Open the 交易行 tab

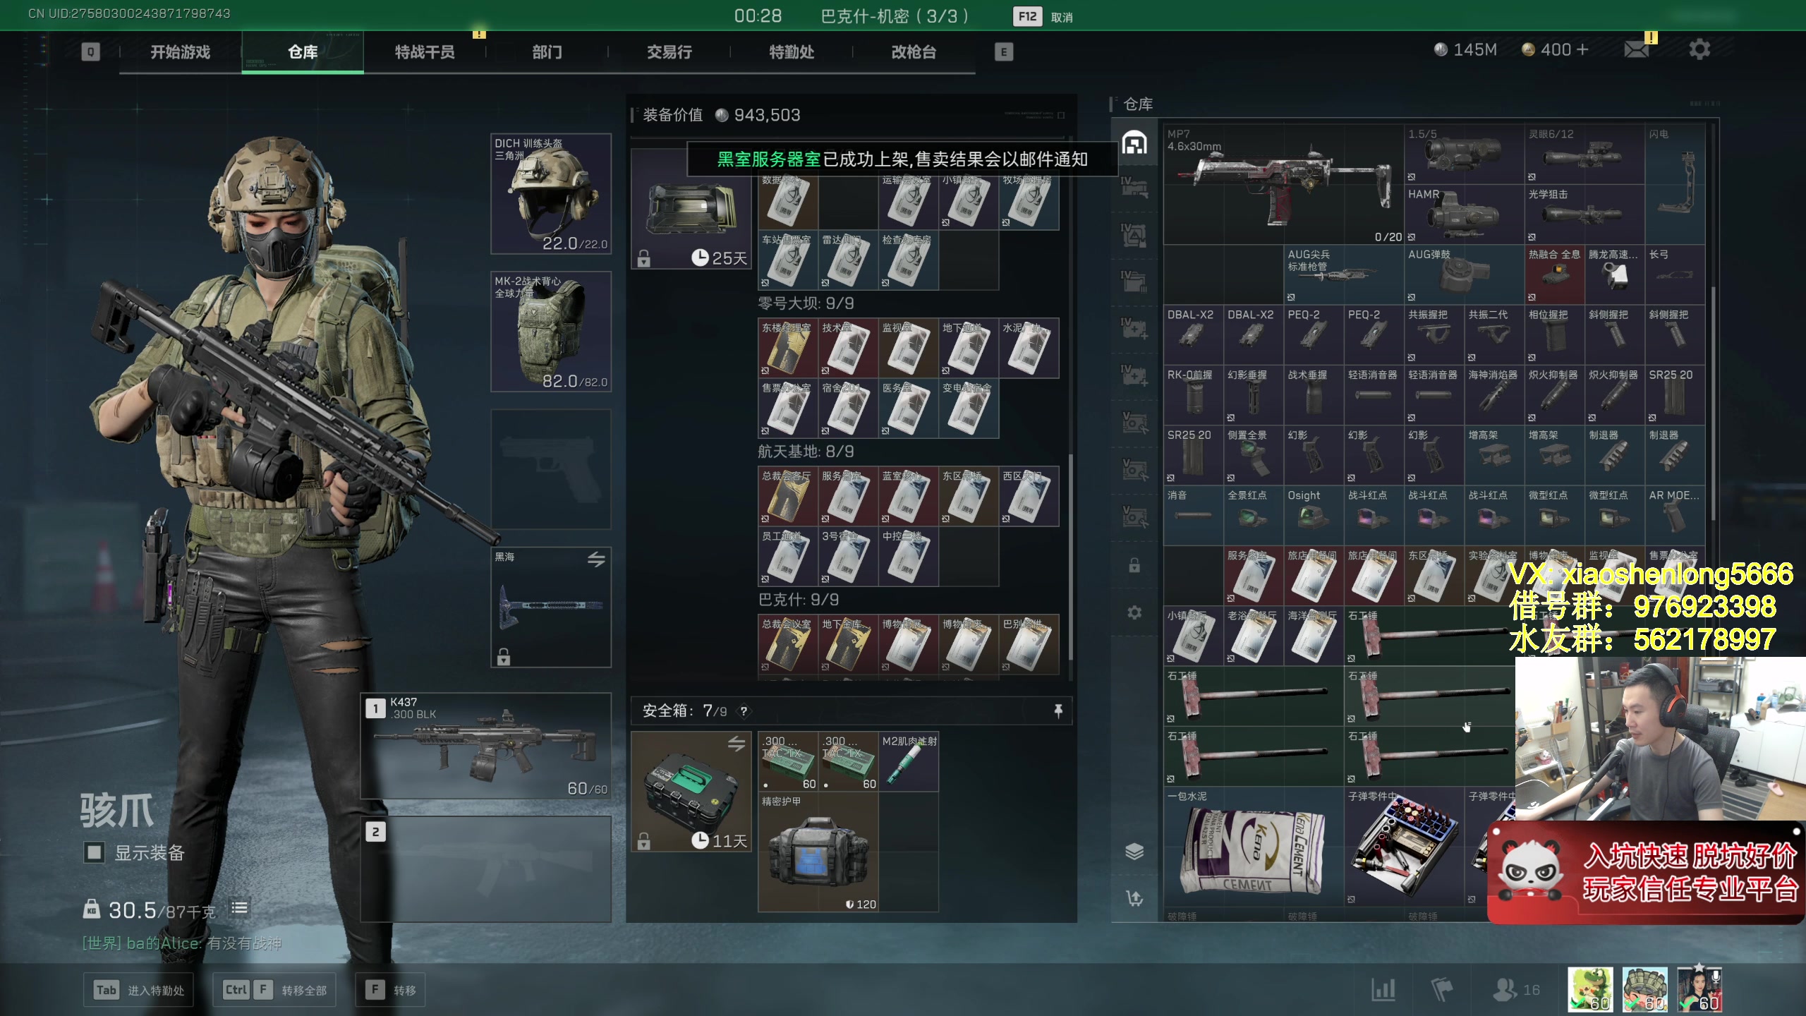[x=669, y=52]
